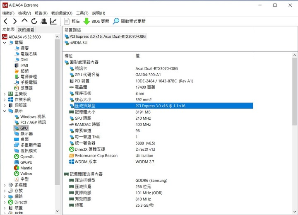Open the 我的最愛(O) menu
The width and height of the screenshot is (298, 215).
(x=62, y=13)
